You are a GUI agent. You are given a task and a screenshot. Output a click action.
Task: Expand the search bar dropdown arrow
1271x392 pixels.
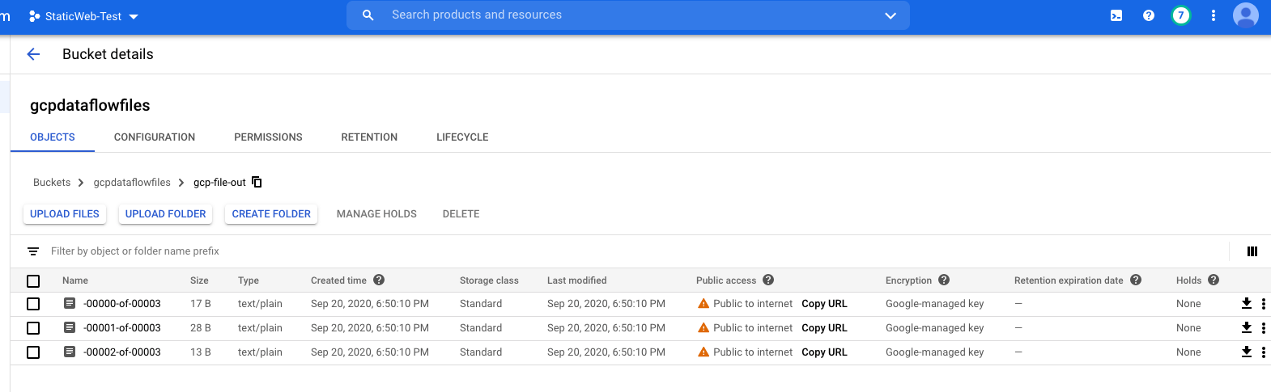pyautogui.click(x=891, y=15)
